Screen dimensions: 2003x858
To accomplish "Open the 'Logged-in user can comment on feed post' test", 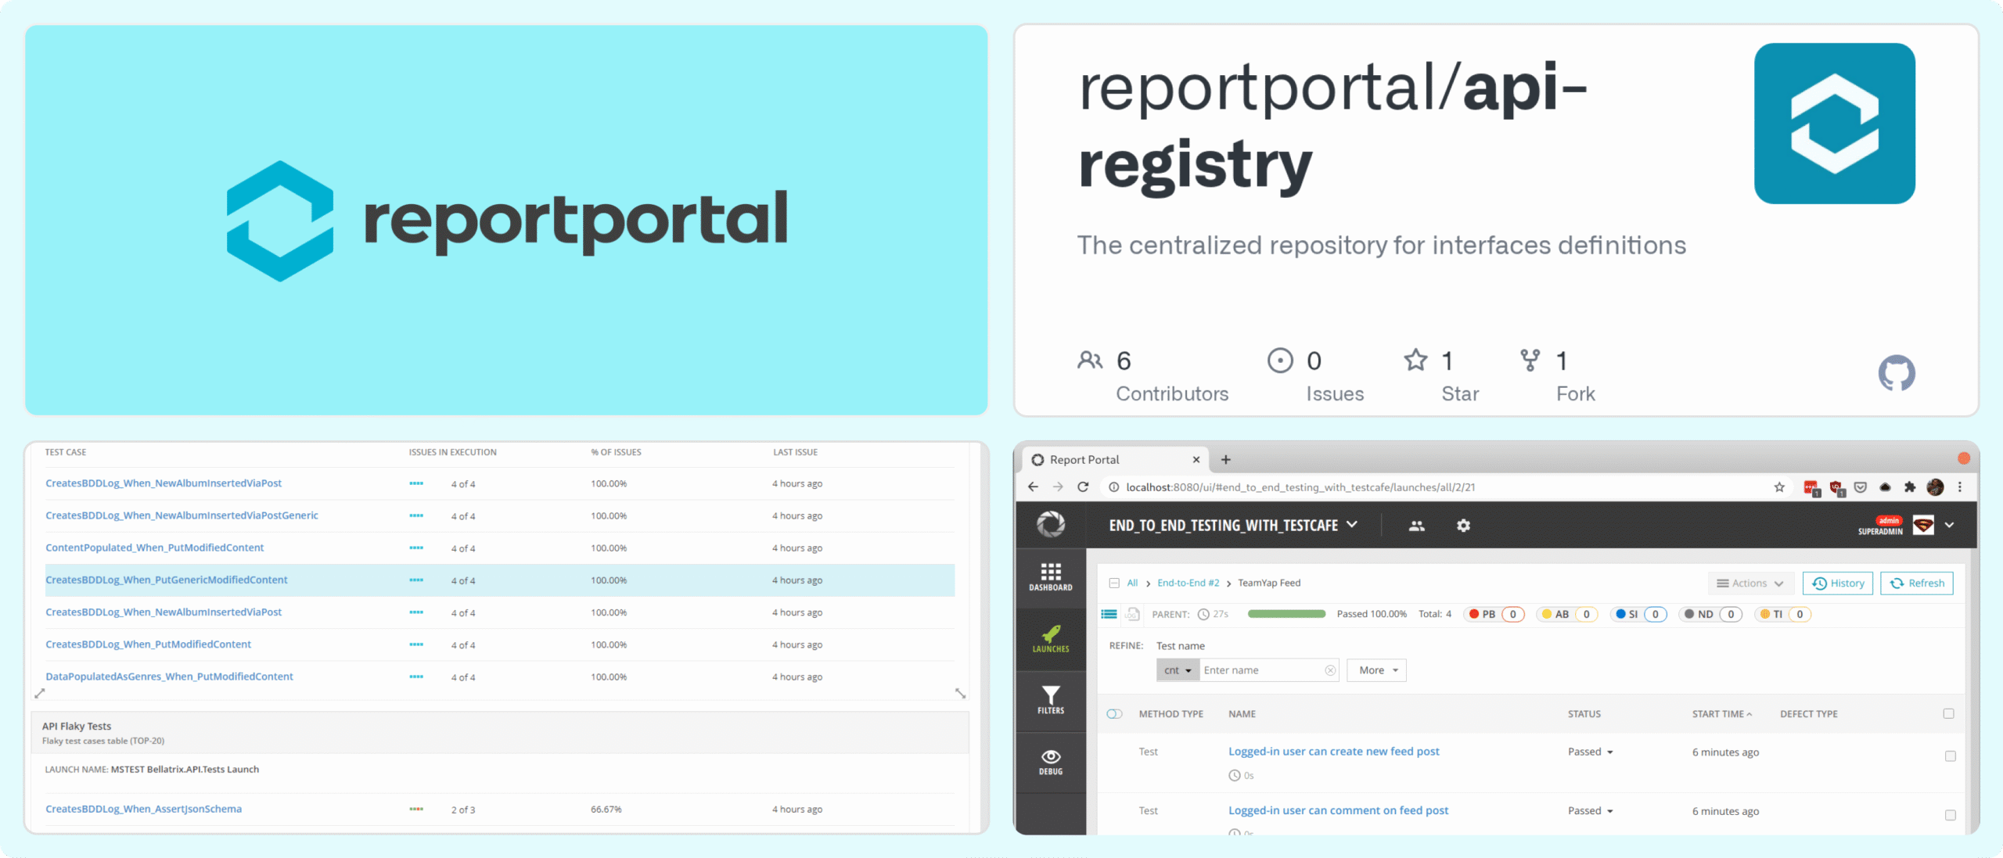I will point(1338,810).
